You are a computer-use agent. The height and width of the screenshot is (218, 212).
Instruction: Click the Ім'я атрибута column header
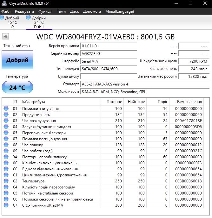click(x=60, y=102)
